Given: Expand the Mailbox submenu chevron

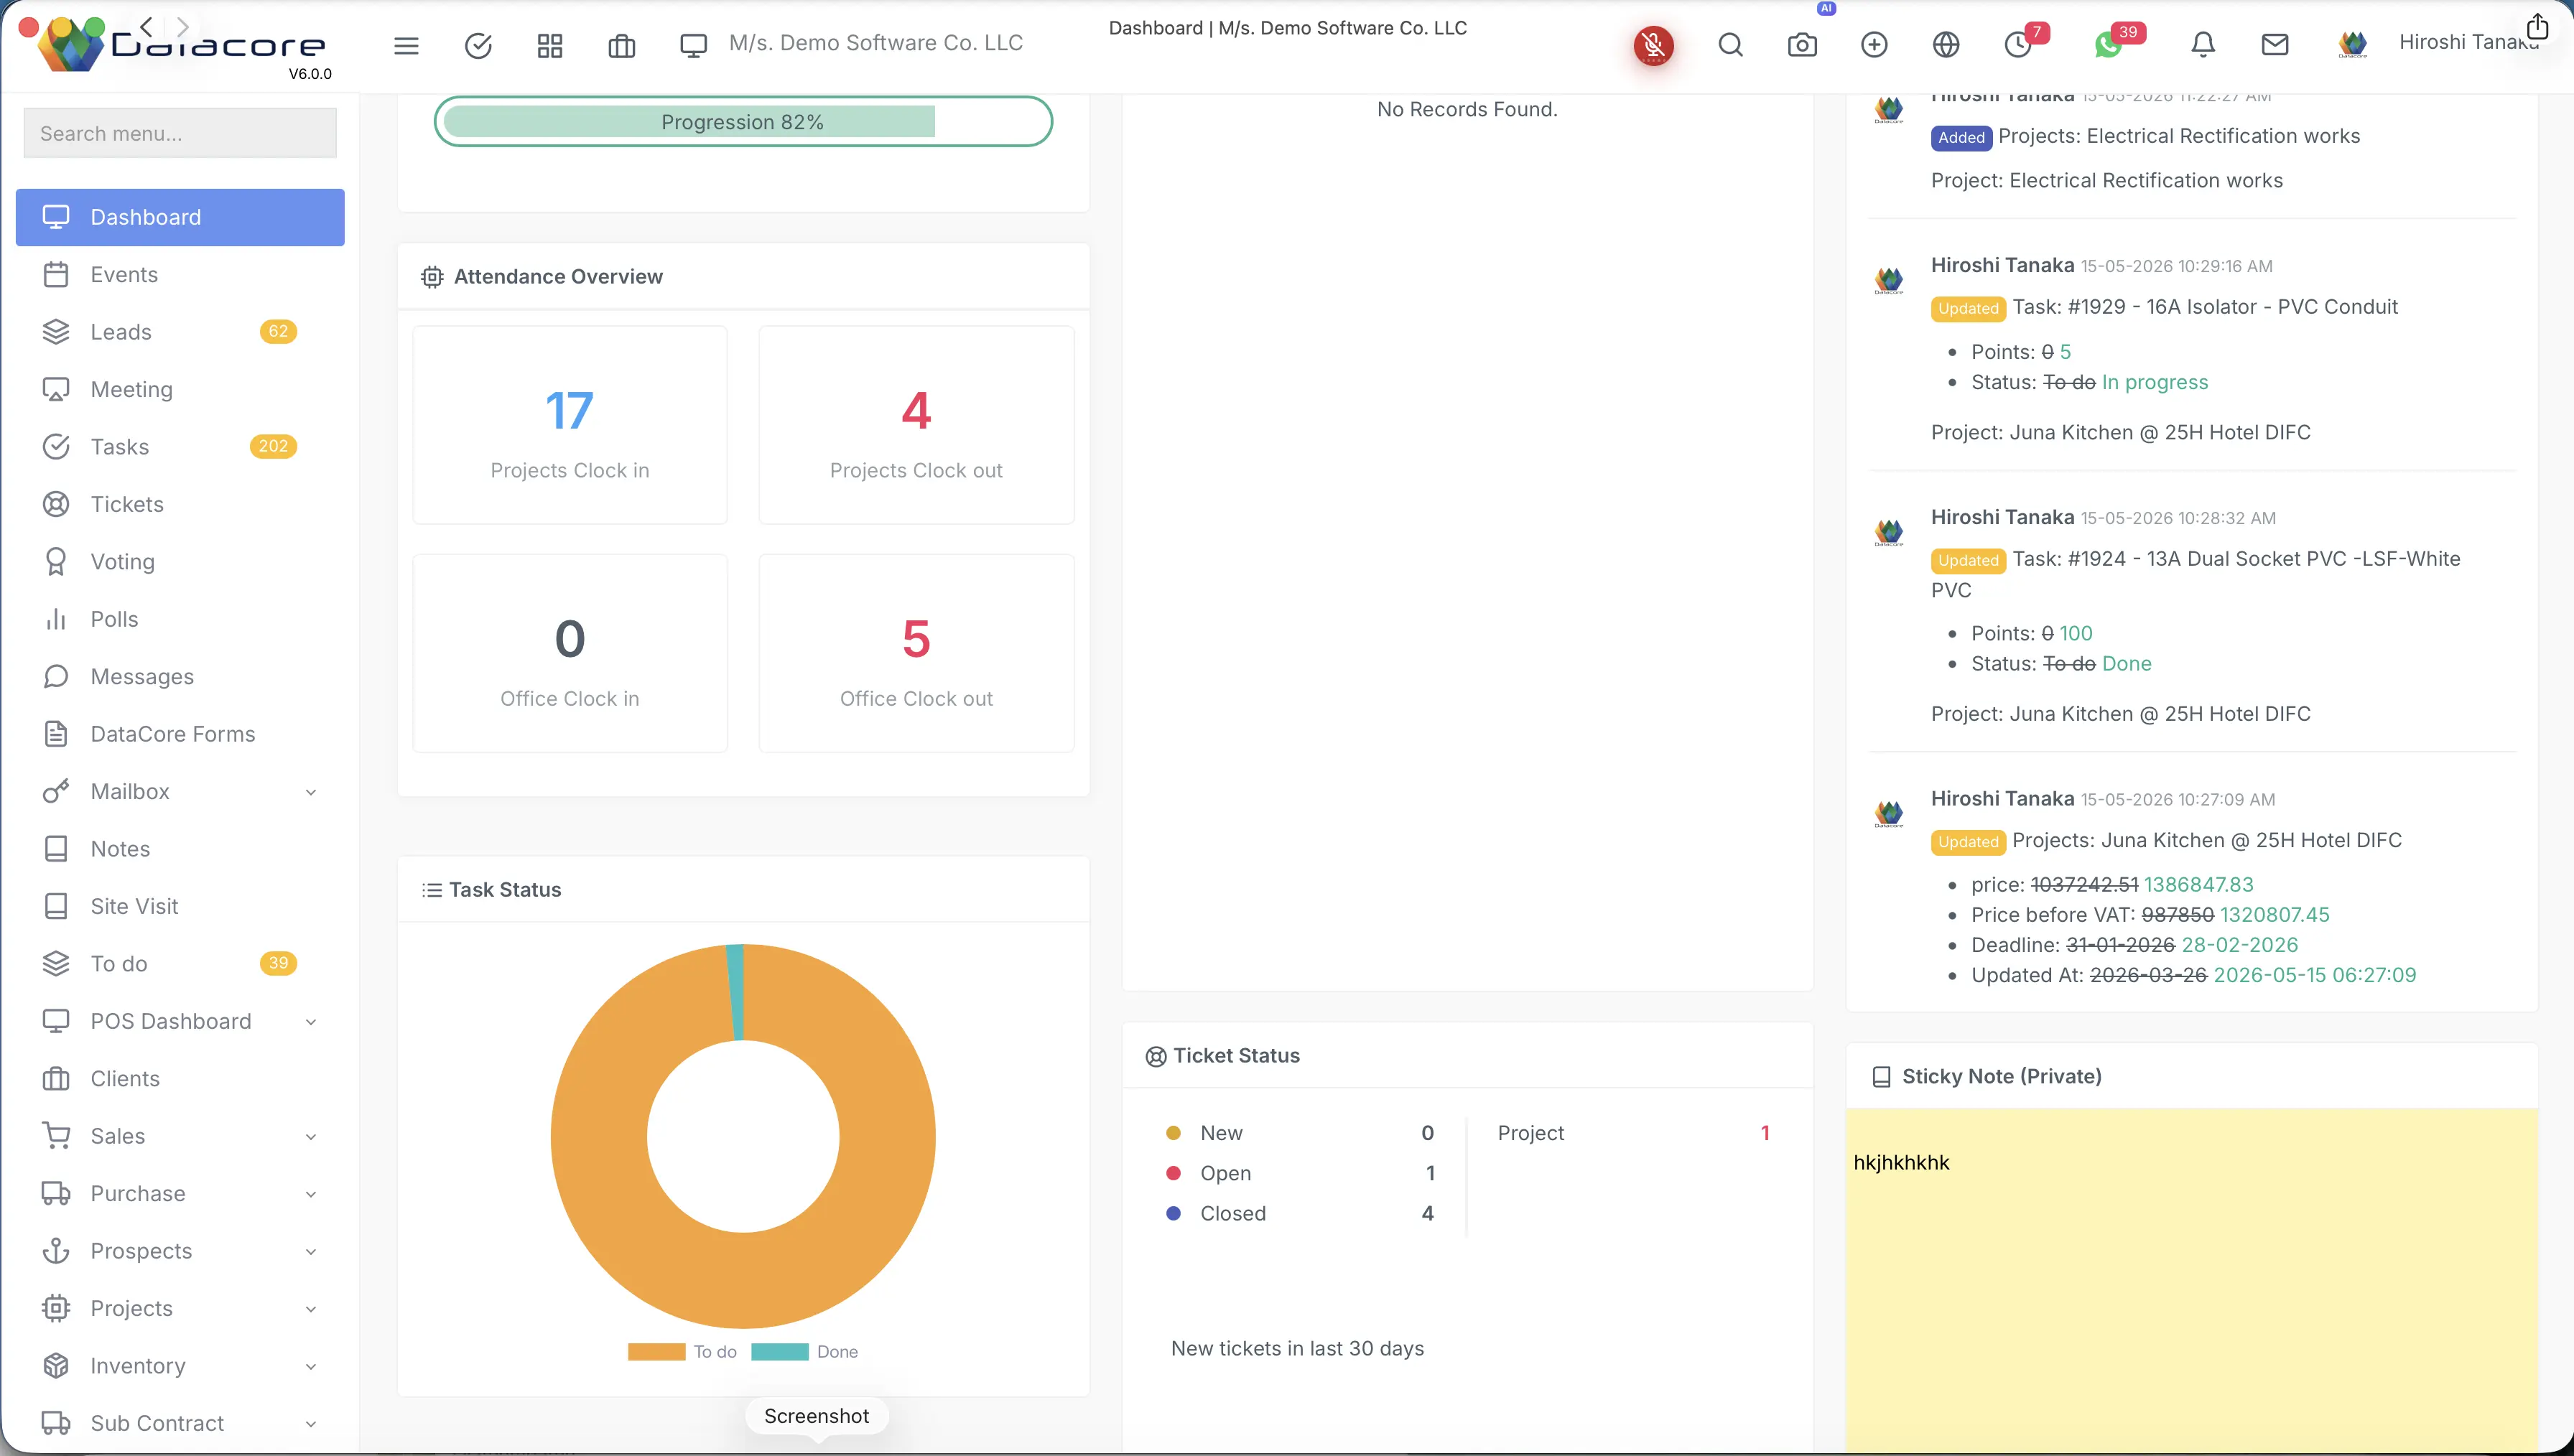Looking at the screenshot, I should click(311, 792).
